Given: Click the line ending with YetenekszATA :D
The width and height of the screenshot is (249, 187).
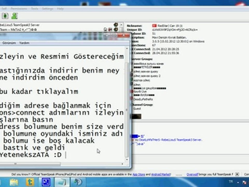Looking at the screenshot, I should point(31,155).
